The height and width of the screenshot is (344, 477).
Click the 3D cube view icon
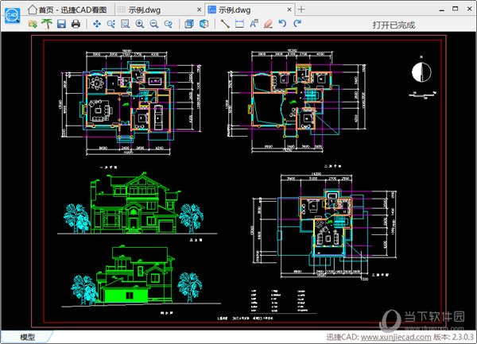(x=204, y=25)
